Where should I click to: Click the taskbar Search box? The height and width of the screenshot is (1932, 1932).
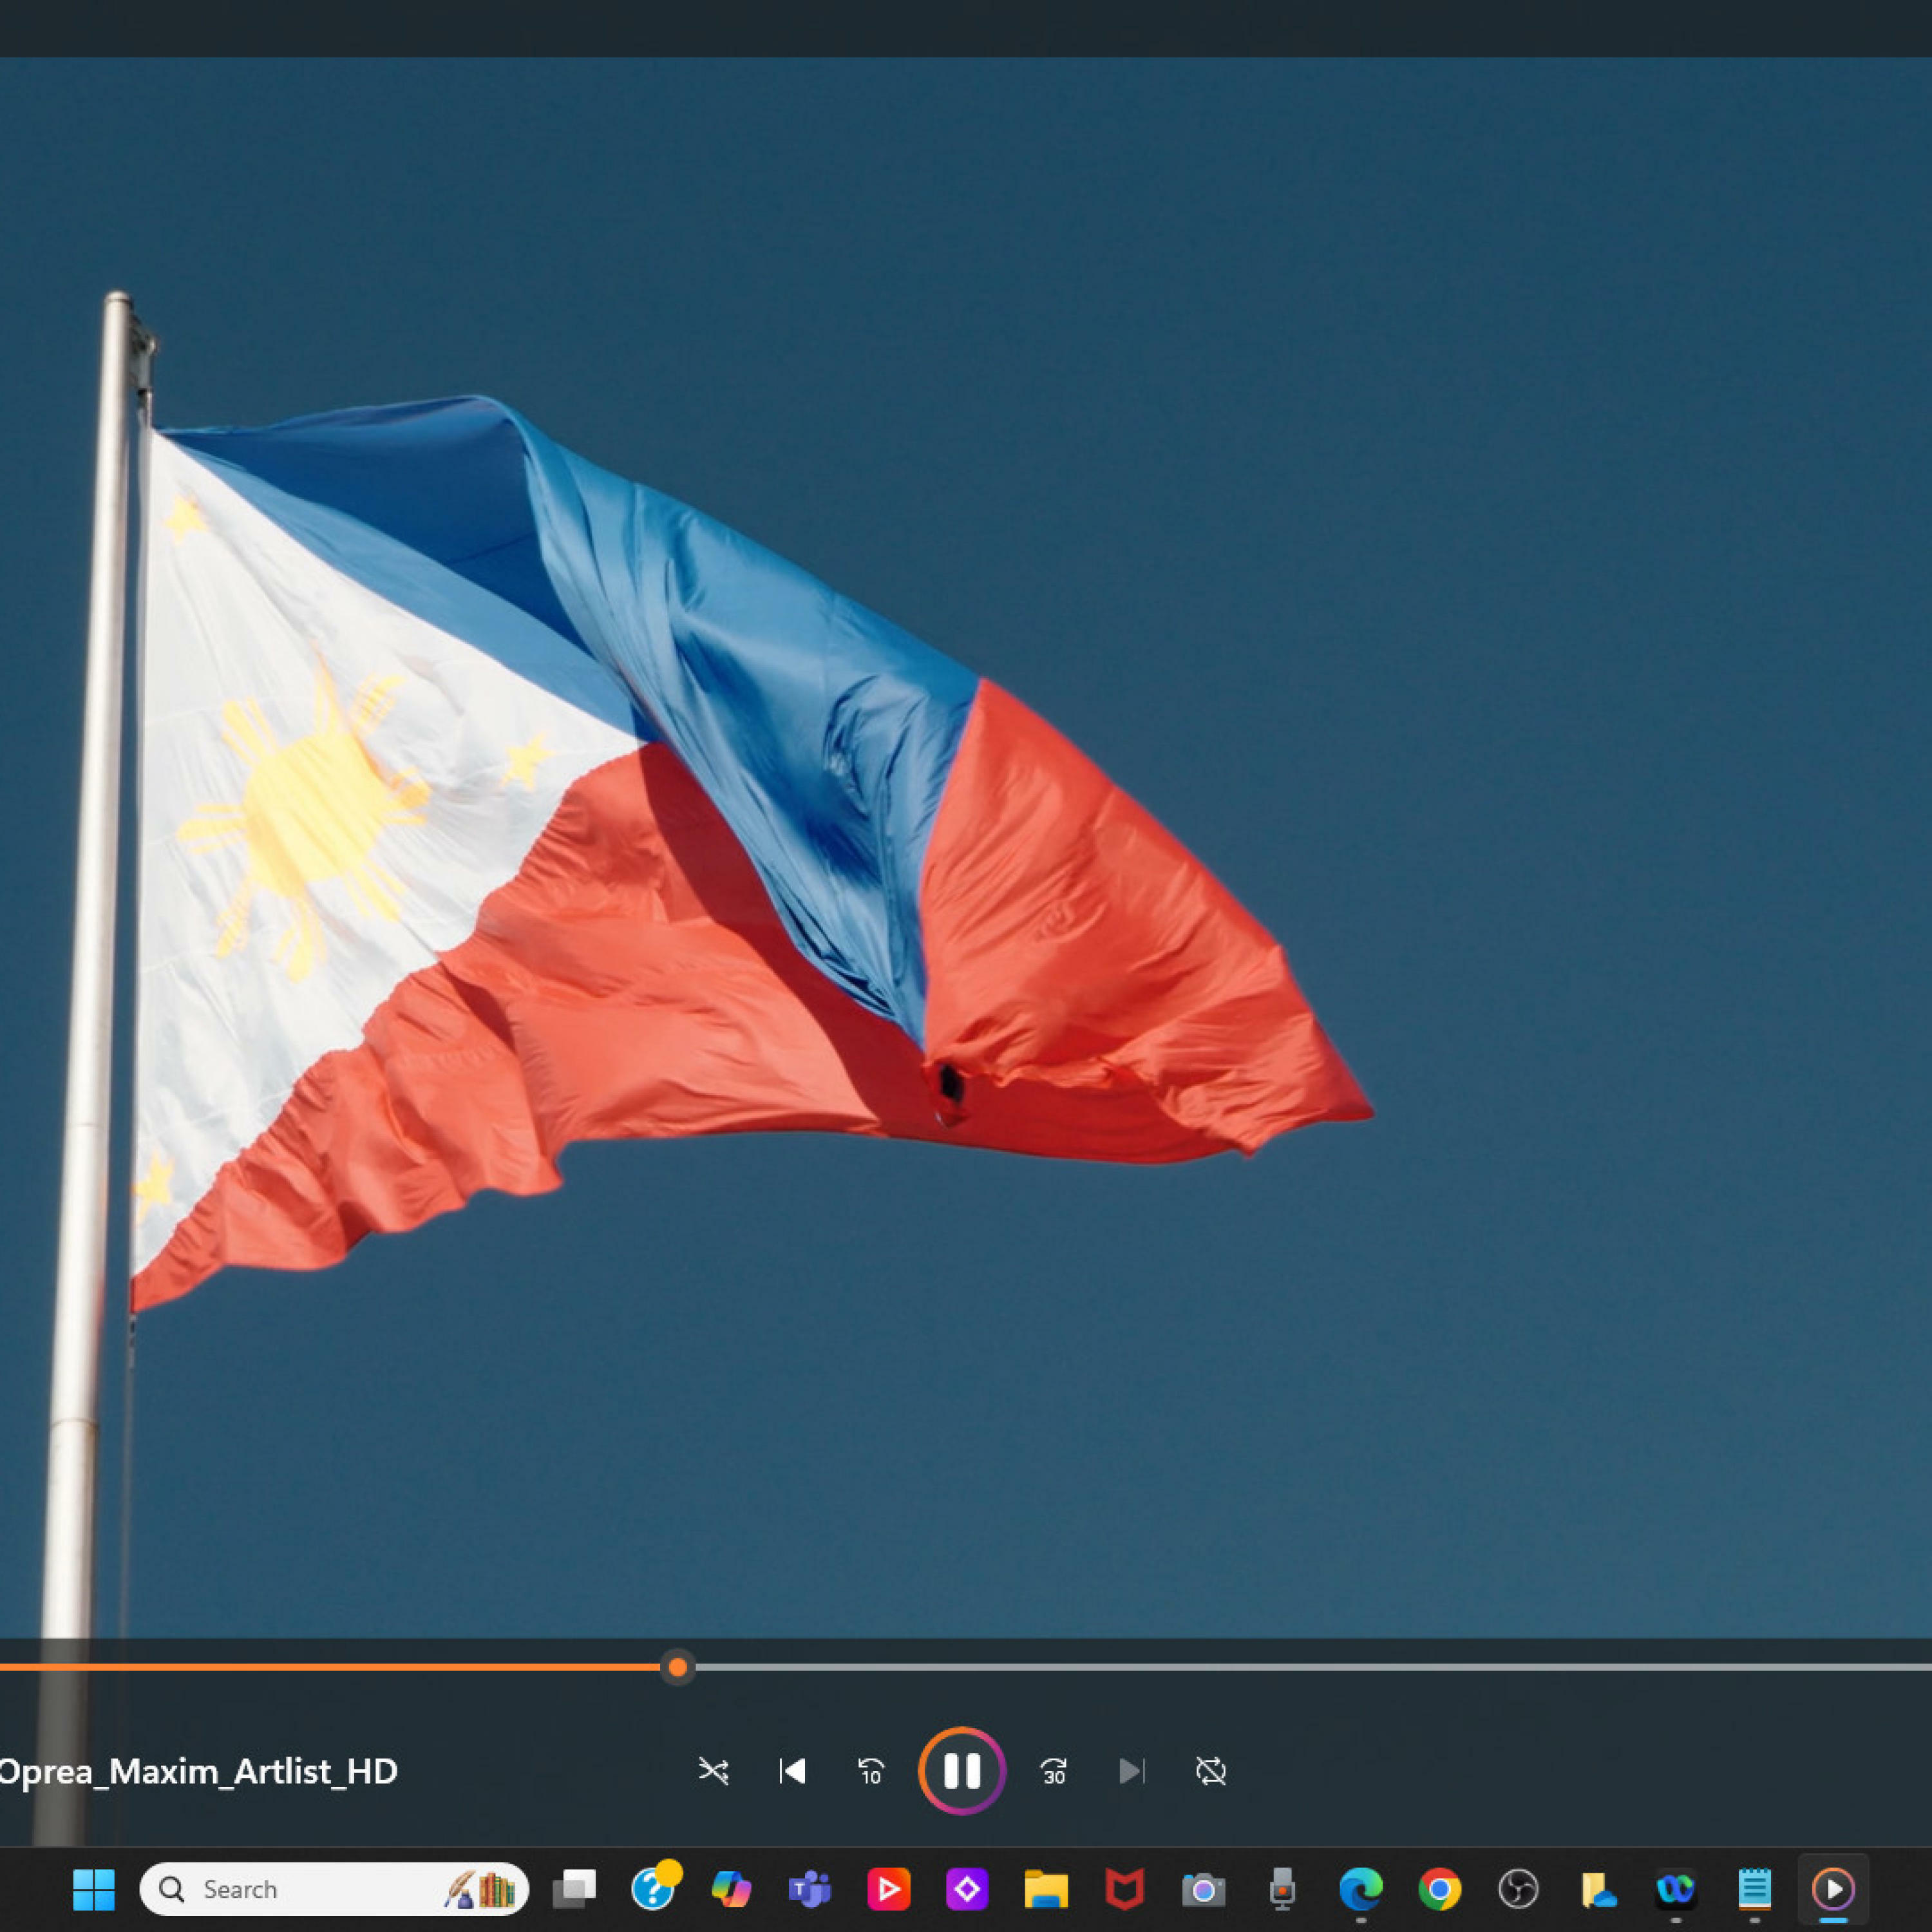click(x=300, y=1889)
